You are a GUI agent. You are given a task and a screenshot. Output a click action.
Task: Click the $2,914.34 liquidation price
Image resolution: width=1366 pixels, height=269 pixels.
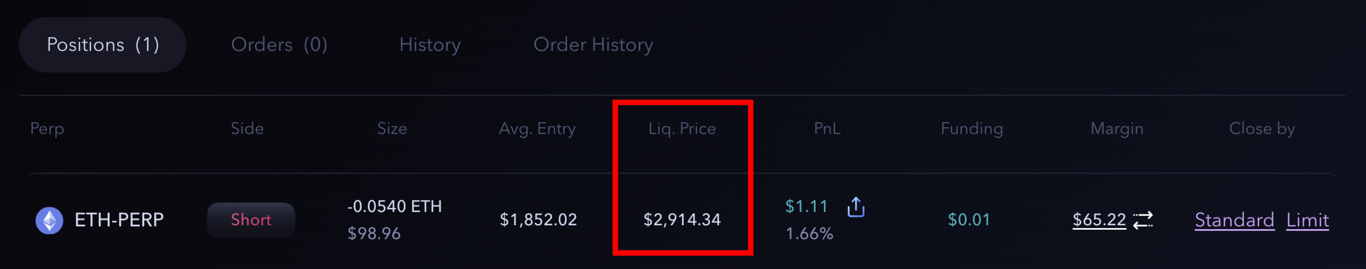pos(682,220)
